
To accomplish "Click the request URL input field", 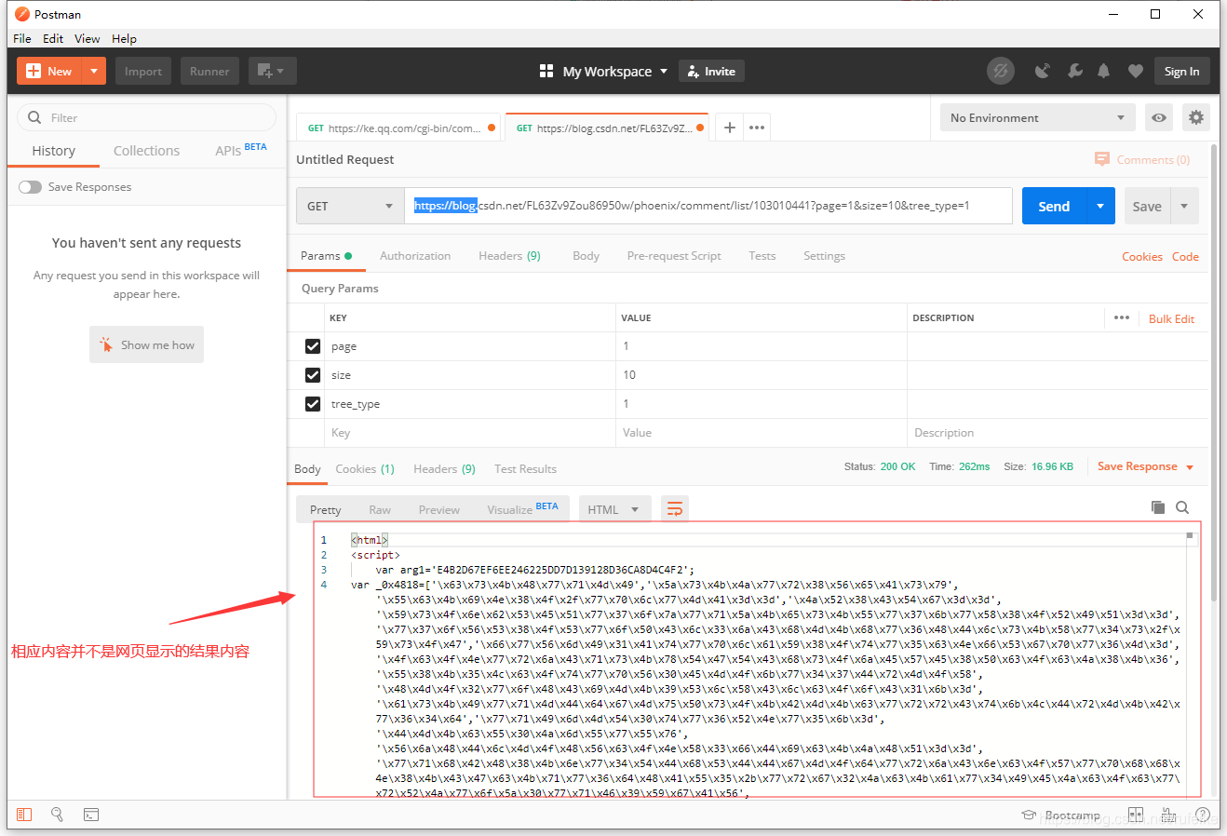I will [x=708, y=206].
